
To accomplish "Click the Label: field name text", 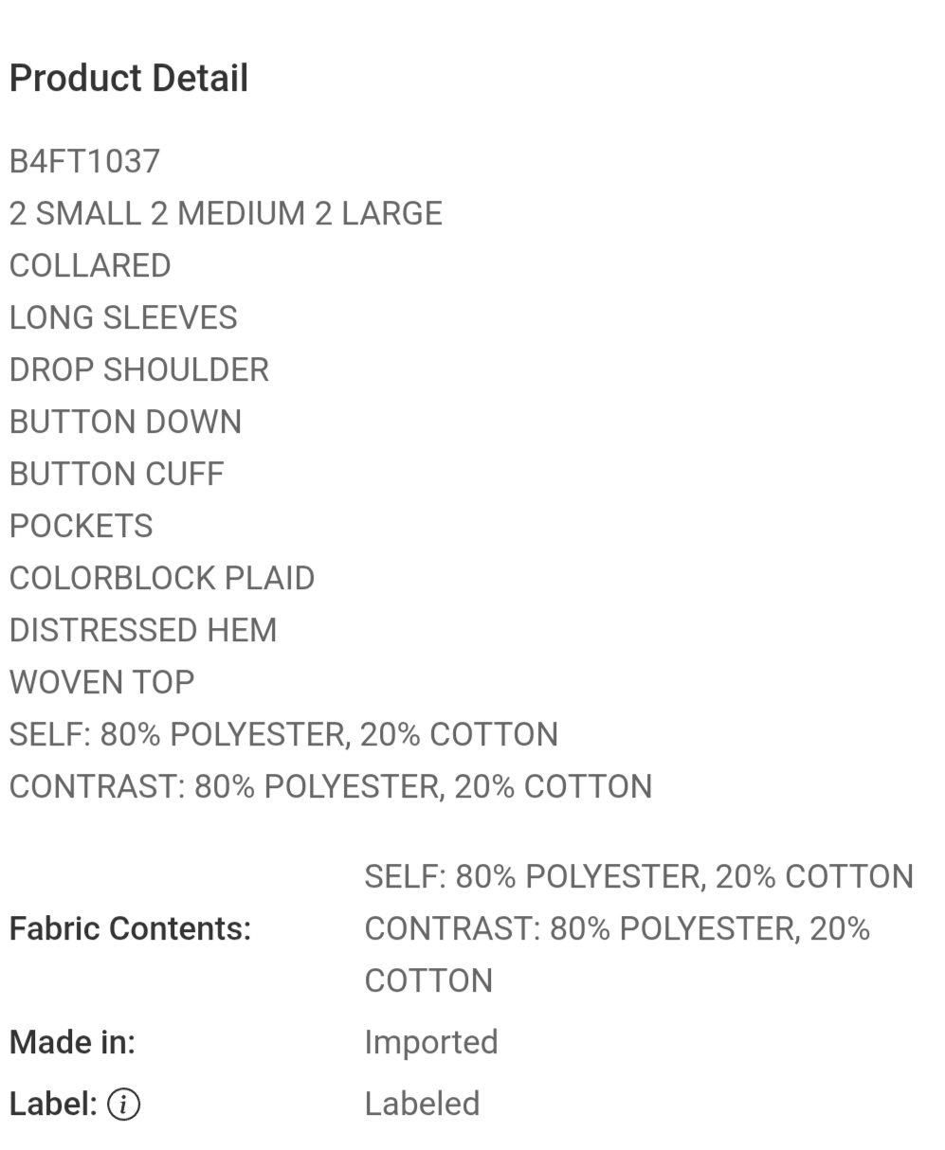I will 53,1104.
